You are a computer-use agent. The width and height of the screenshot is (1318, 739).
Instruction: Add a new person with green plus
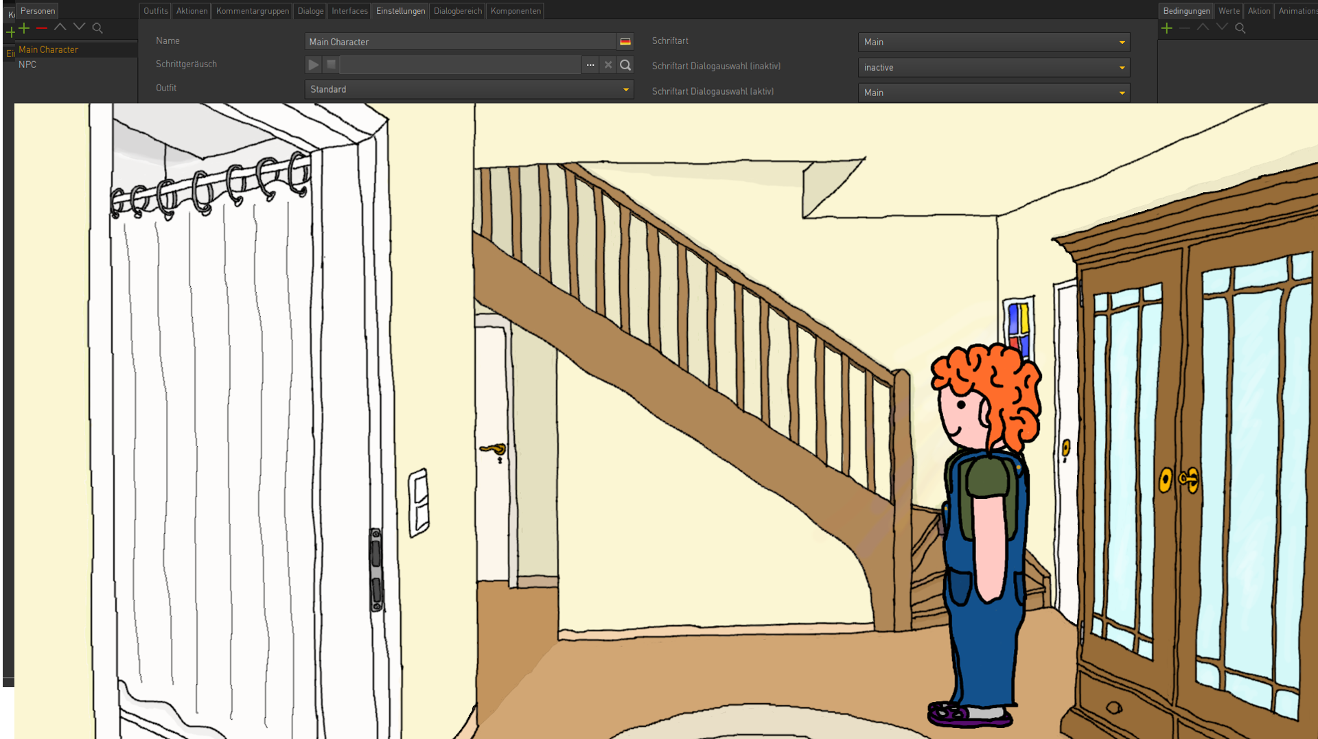tap(24, 28)
